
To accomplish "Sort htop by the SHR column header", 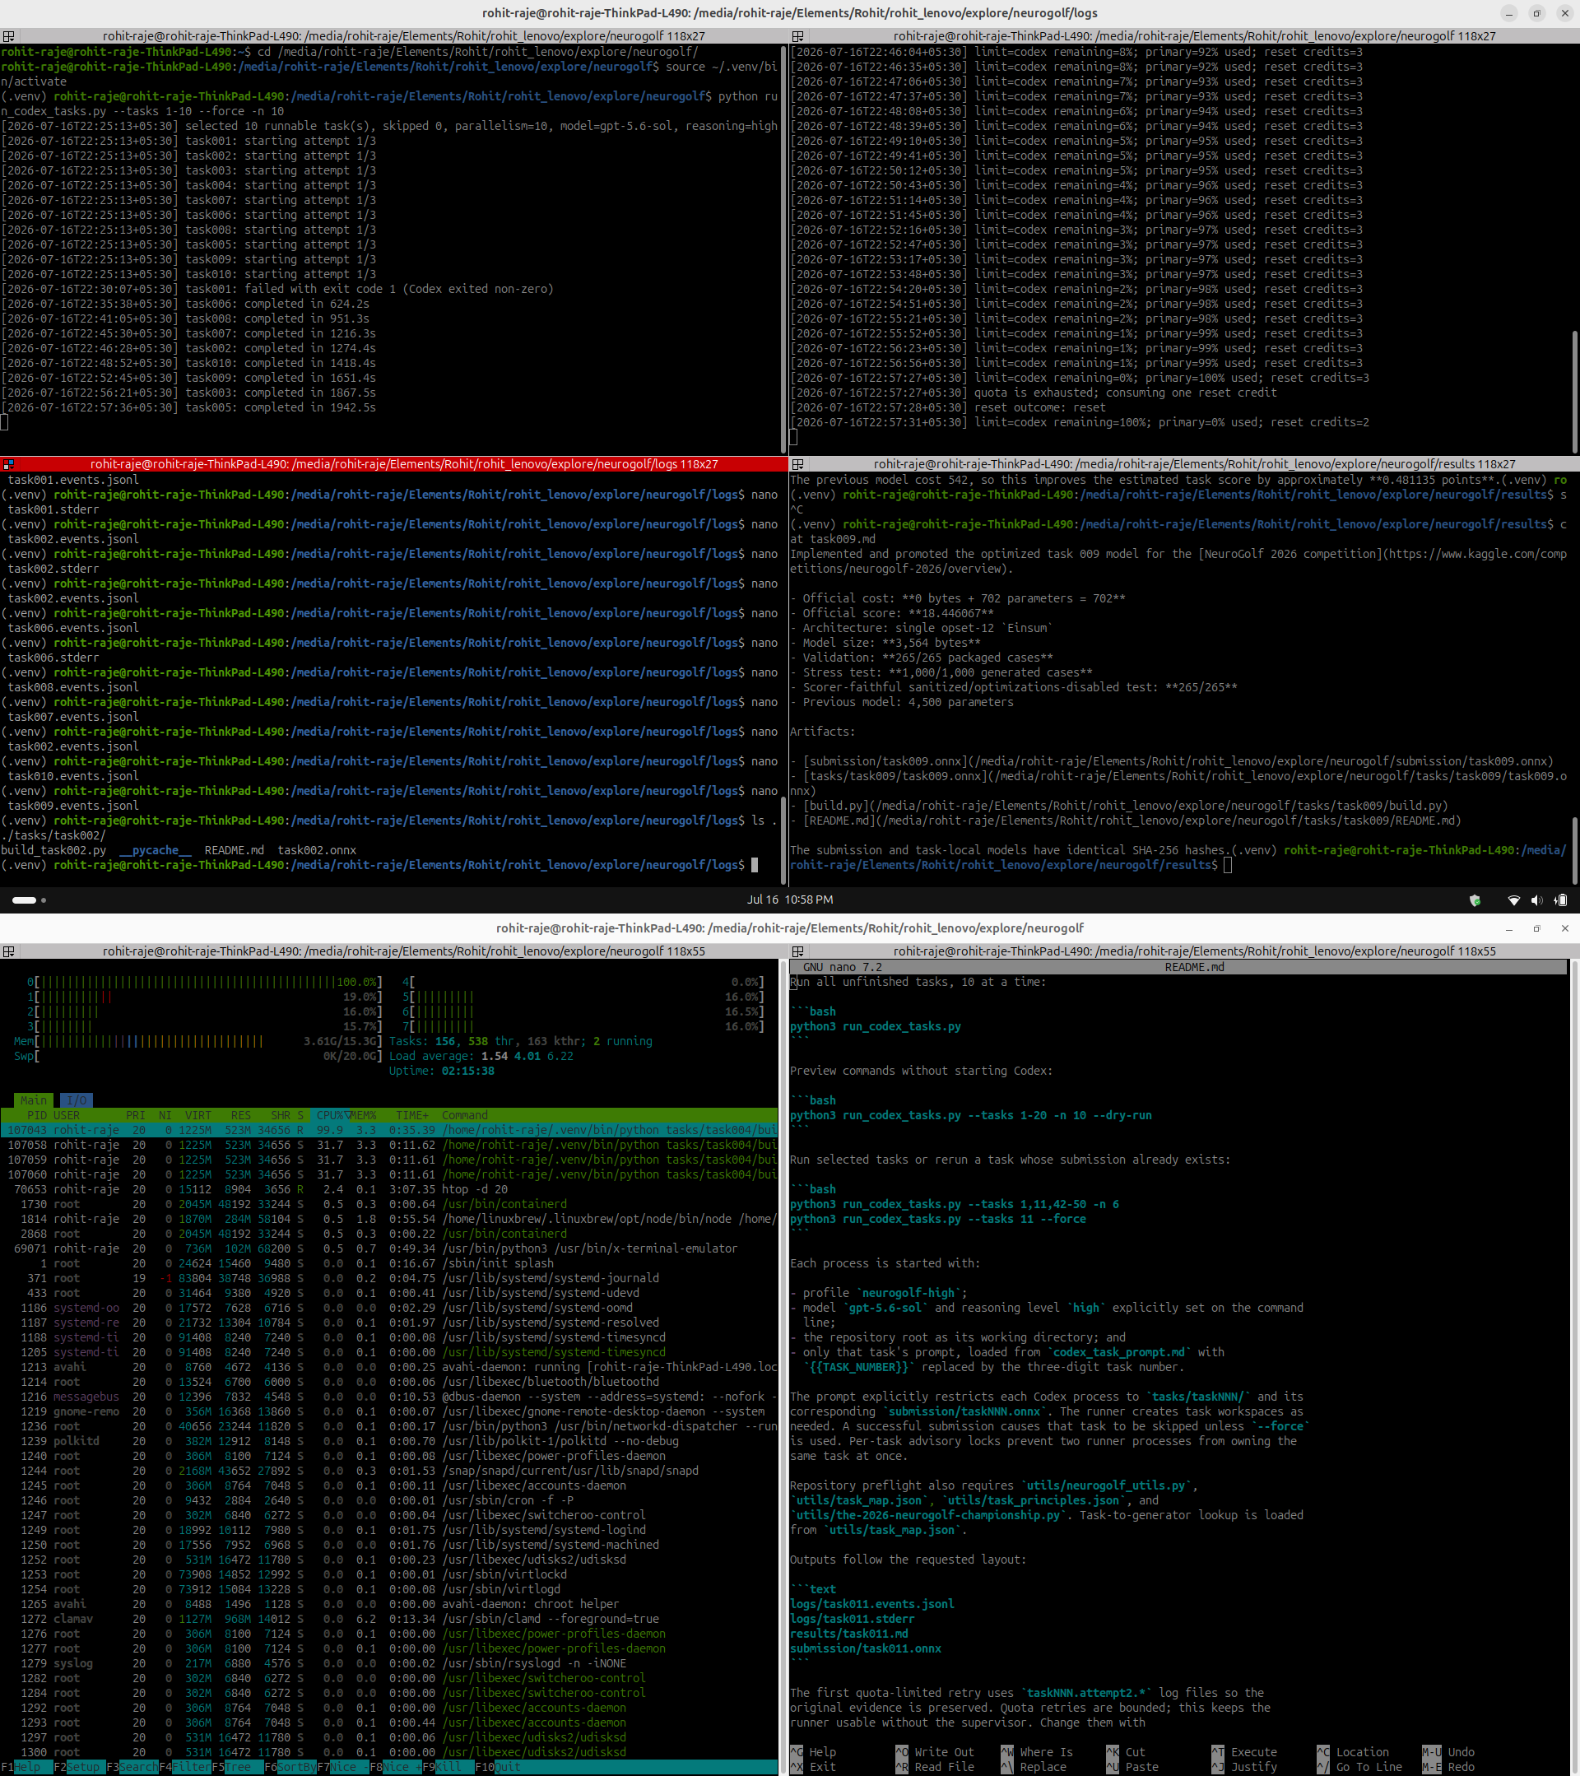I will click(x=281, y=1116).
